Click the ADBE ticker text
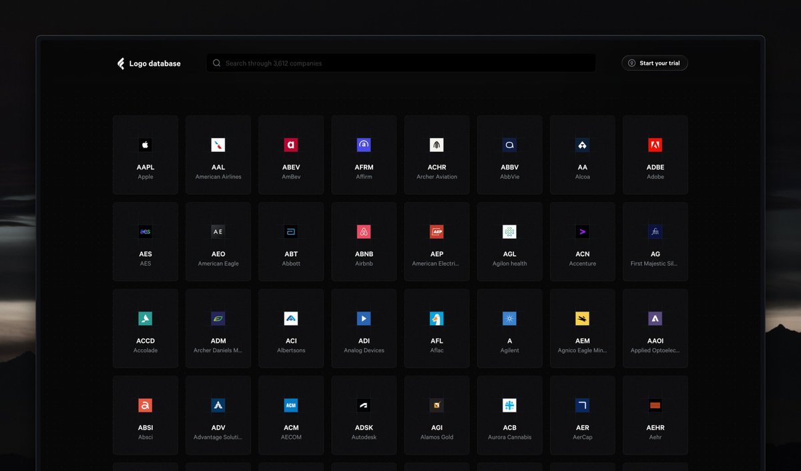The height and width of the screenshot is (471, 801). point(655,167)
